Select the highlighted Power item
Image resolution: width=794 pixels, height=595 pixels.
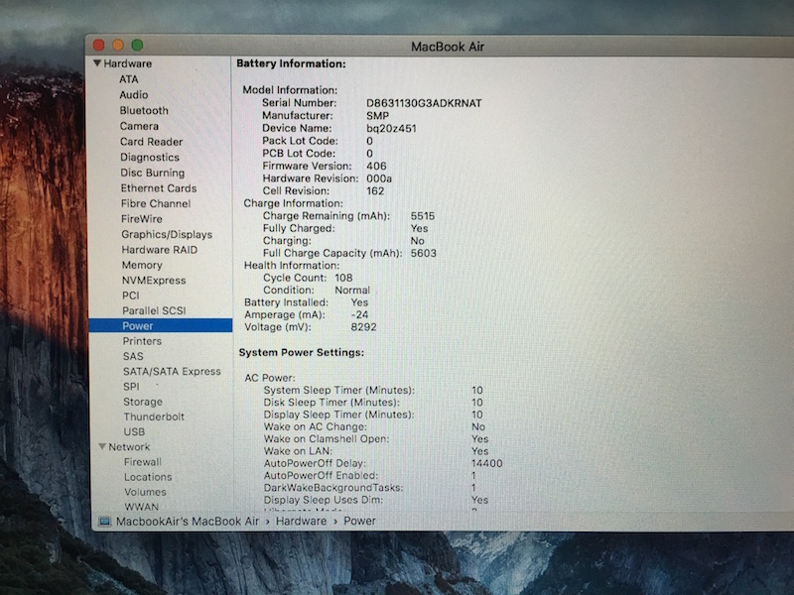tap(161, 325)
